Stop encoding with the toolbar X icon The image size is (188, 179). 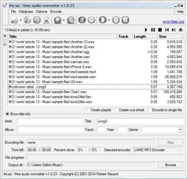tap(125, 20)
